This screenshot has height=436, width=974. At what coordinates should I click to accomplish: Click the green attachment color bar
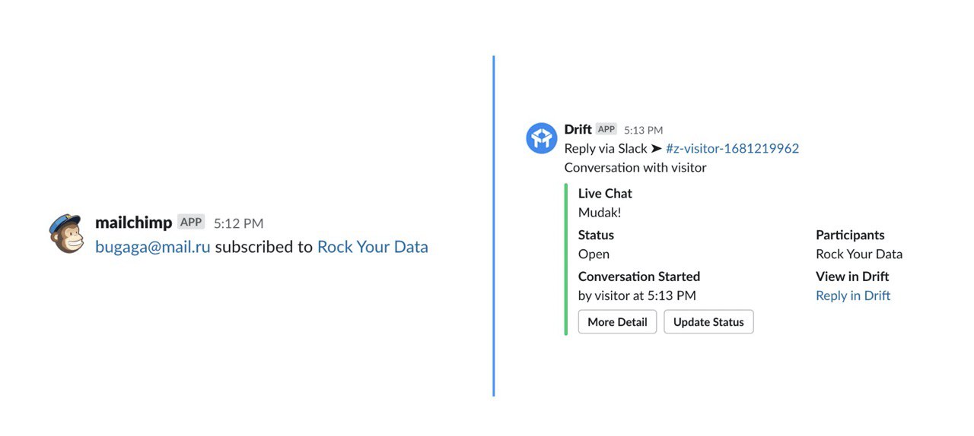[565, 258]
